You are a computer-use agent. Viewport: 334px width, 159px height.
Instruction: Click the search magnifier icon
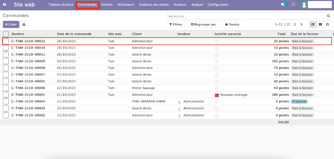pos(328,16)
